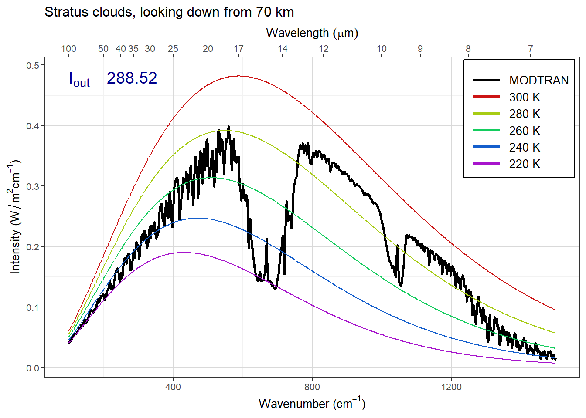Click the 'Intensity' y-axis title

coord(15,216)
